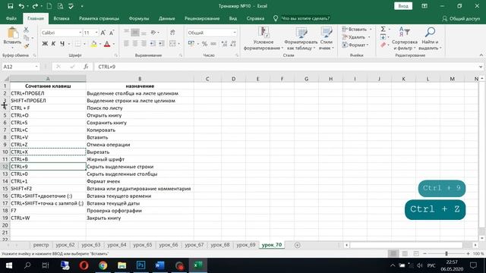The height and width of the screenshot is (273, 486).
Task: Toggle Underline (Ч) formatting
Action: click(62, 44)
